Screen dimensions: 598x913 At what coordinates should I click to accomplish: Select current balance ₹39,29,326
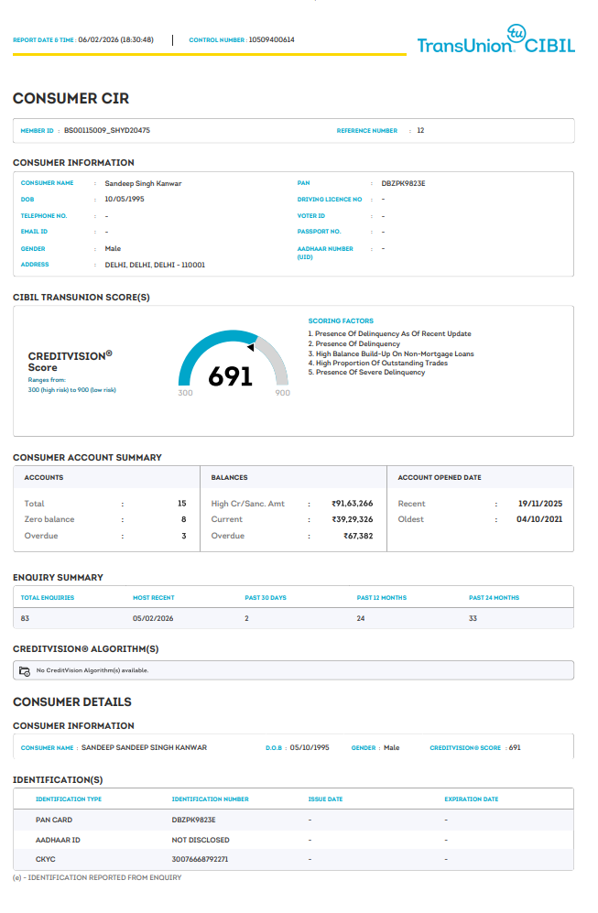[x=353, y=519]
